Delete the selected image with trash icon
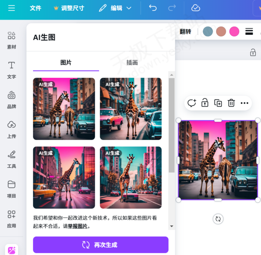This screenshot has width=261, height=255. click(231, 103)
